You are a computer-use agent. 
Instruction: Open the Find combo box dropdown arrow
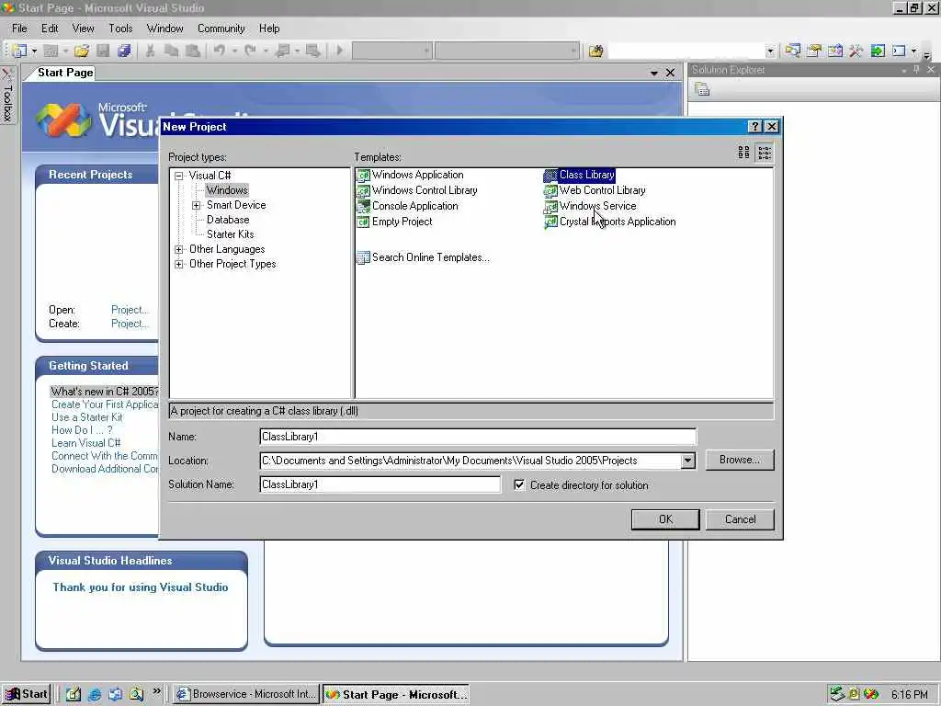click(x=771, y=51)
